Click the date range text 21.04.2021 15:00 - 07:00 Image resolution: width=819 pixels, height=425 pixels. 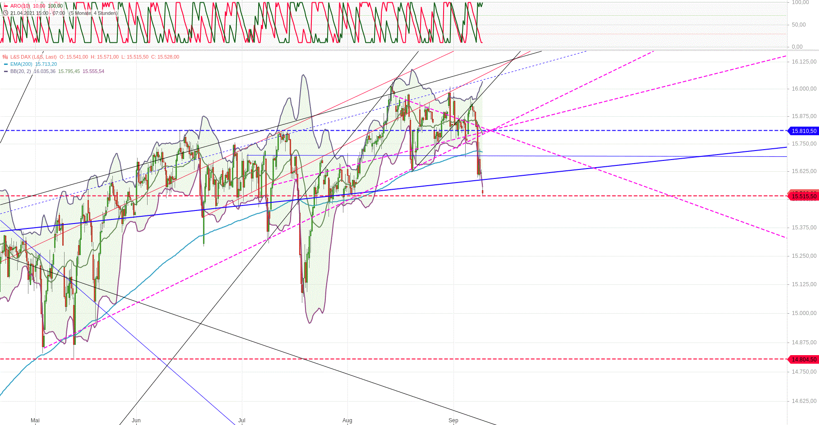coord(38,13)
